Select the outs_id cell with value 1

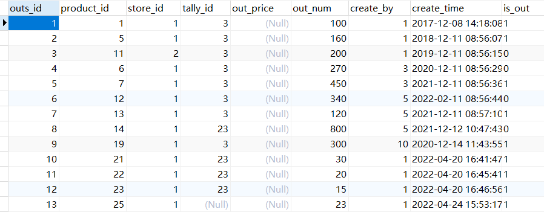pos(34,23)
